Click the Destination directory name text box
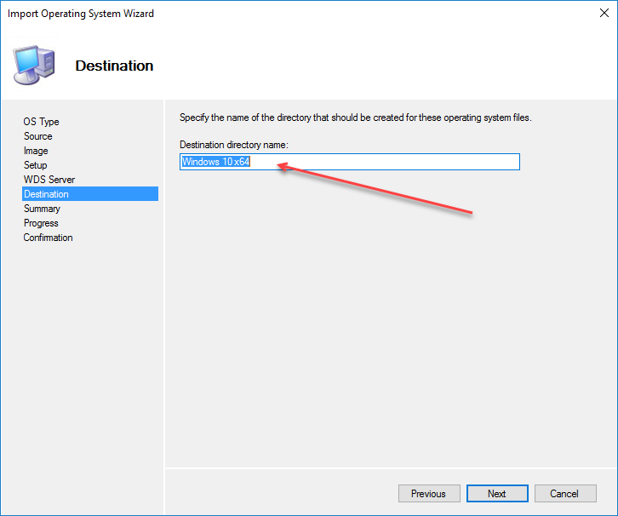The height and width of the screenshot is (516, 618). coord(383,162)
